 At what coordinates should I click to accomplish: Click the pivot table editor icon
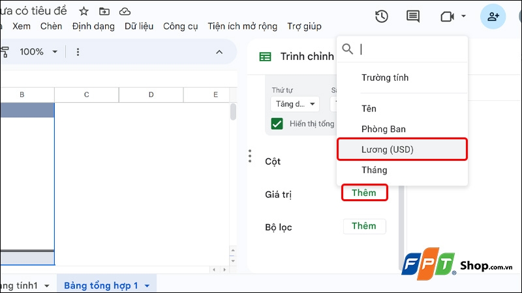coord(265,57)
